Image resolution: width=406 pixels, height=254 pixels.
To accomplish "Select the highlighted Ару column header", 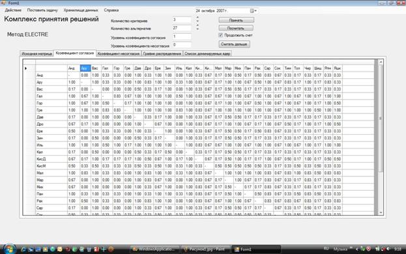I will click(85, 68).
